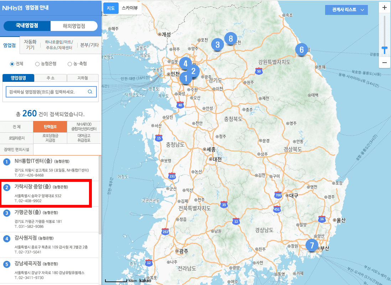The height and width of the screenshot is (285, 391).
Task: Click list badge 4 for 감사원지점
Action: point(7,239)
